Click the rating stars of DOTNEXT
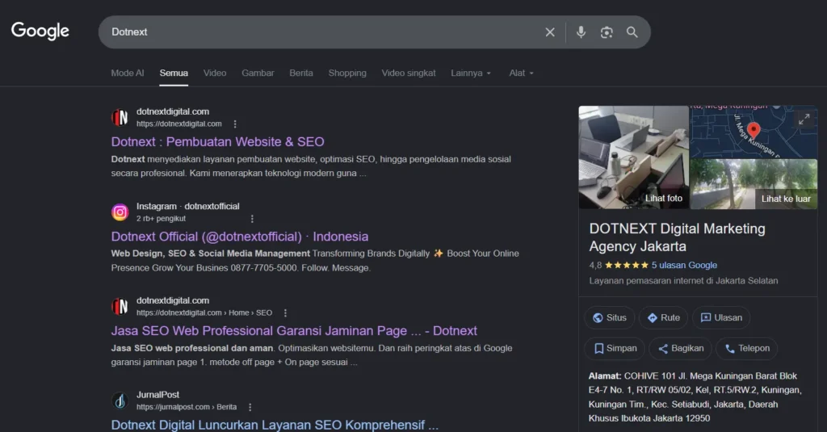The width and height of the screenshot is (827, 432). point(626,266)
